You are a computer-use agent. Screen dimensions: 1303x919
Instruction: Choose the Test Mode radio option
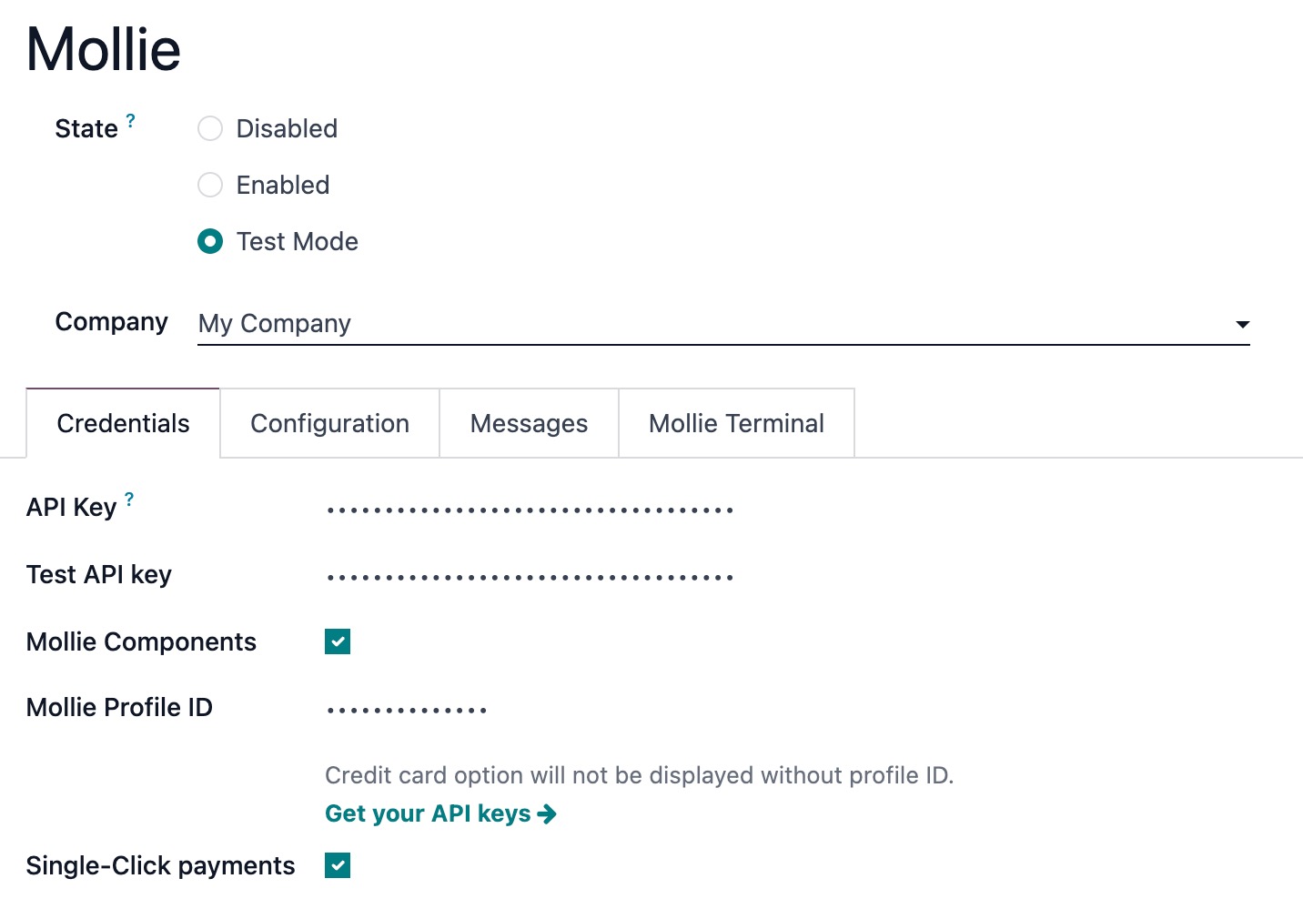pos(210,241)
